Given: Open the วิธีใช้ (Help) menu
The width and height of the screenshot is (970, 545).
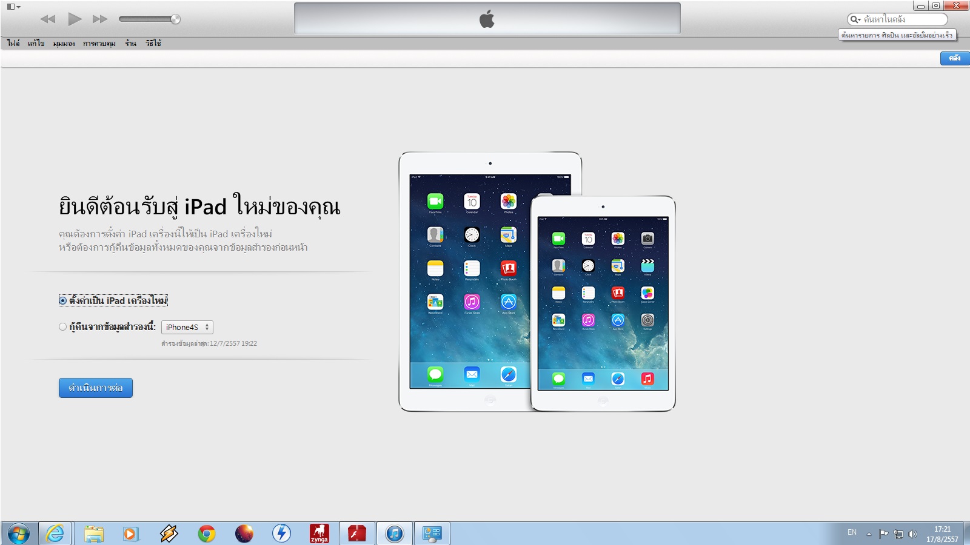Looking at the screenshot, I should (153, 43).
